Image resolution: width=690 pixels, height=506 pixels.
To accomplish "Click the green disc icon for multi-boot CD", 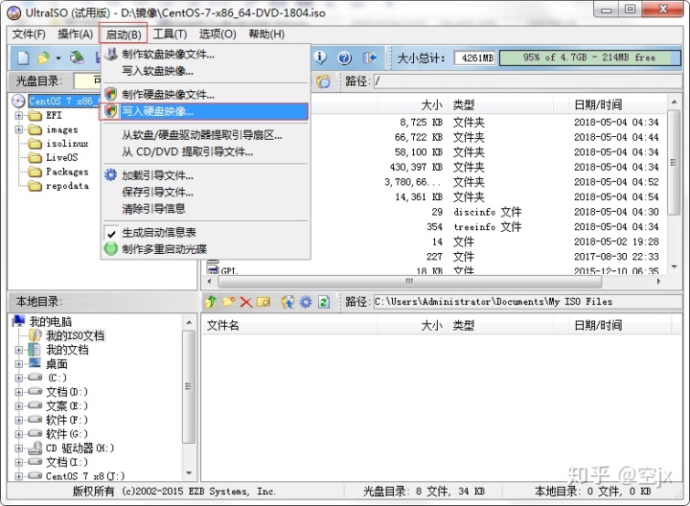I will click(x=111, y=249).
